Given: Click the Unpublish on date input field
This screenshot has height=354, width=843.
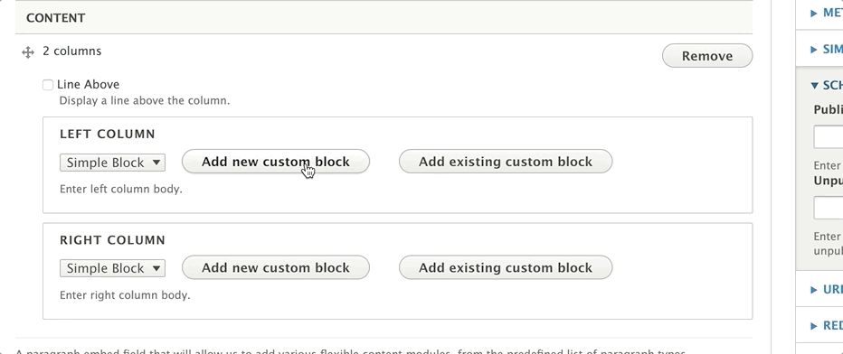Looking at the screenshot, I should click(x=829, y=208).
